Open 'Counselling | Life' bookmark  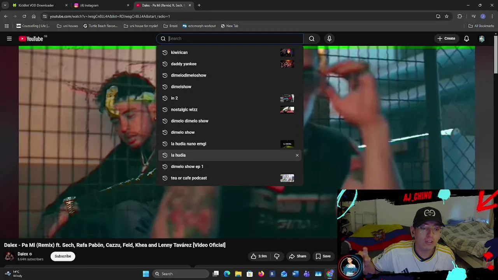click(x=33, y=26)
